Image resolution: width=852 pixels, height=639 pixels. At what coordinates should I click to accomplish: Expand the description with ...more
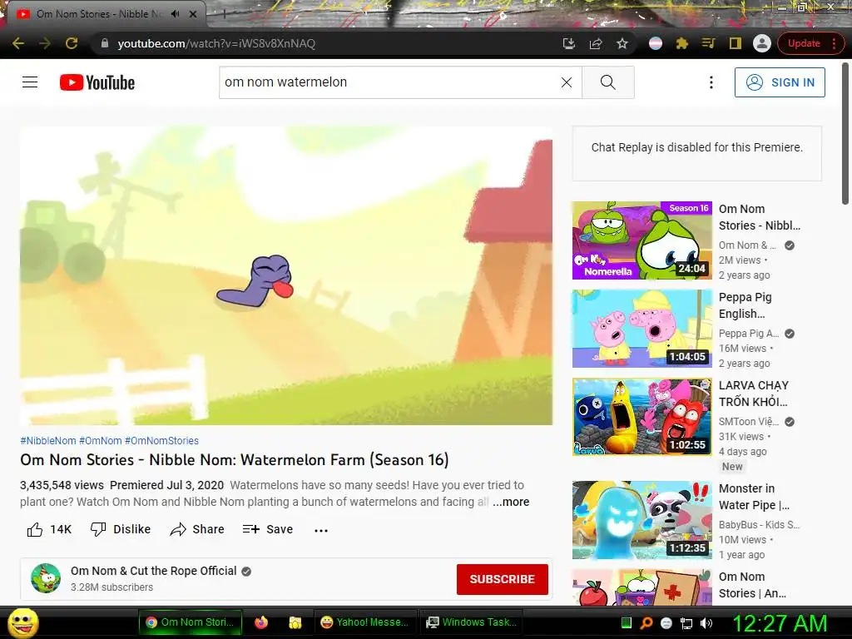[511, 502]
